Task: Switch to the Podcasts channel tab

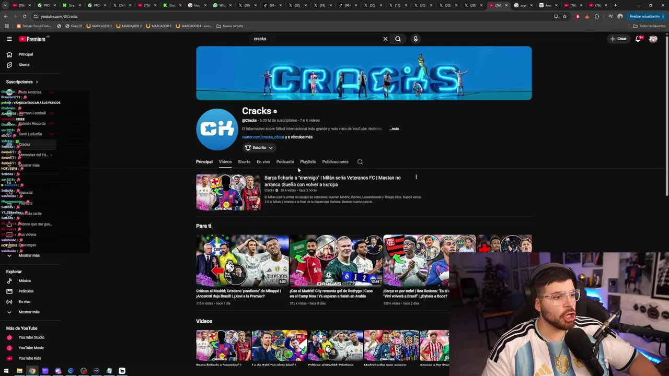Action: [285, 162]
